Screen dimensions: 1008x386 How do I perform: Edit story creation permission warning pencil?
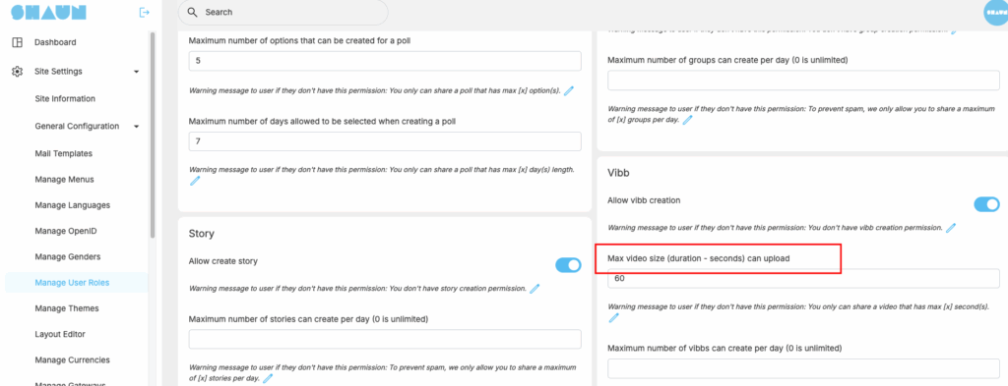[535, 289]
